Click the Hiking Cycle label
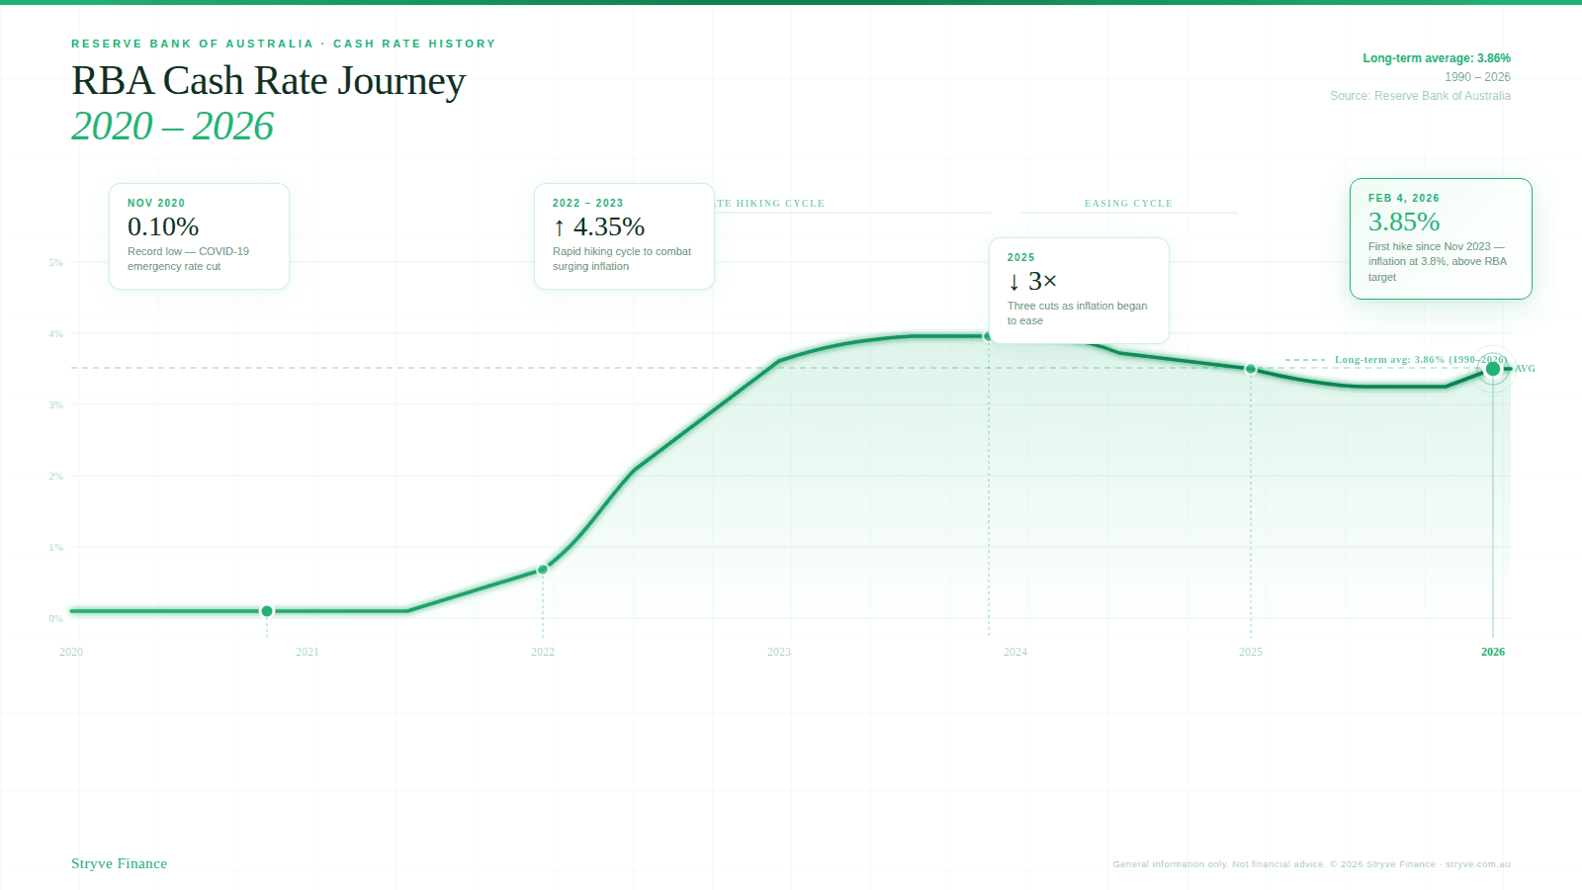Viewport: 1582px width, 890px height. point(771,204)
